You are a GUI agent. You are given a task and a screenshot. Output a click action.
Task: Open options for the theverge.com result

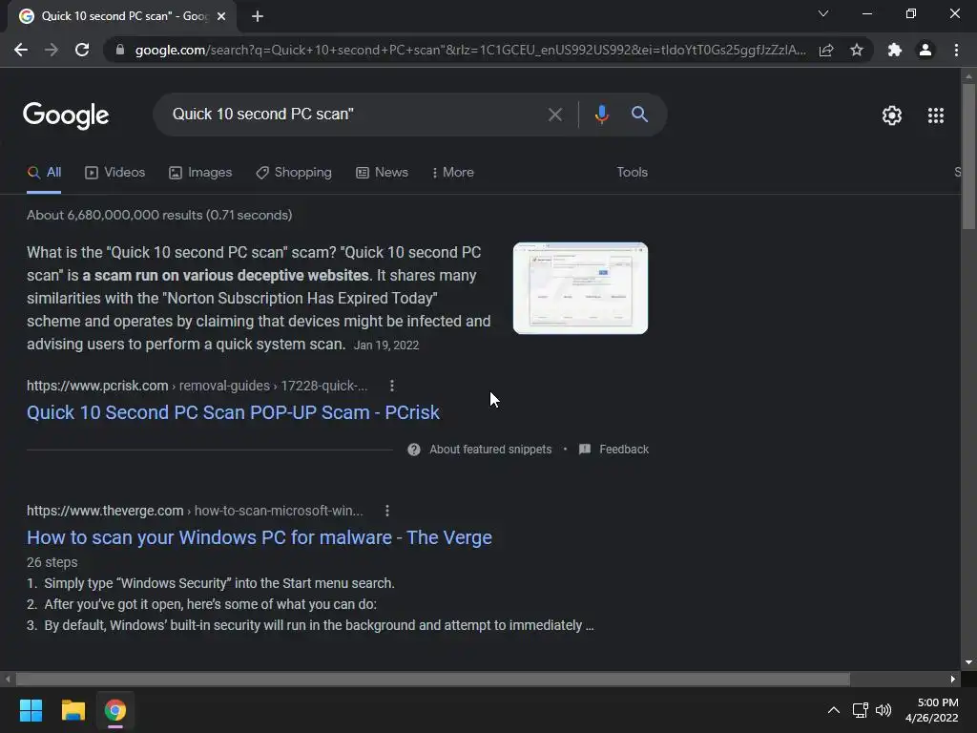click(387, 512)
